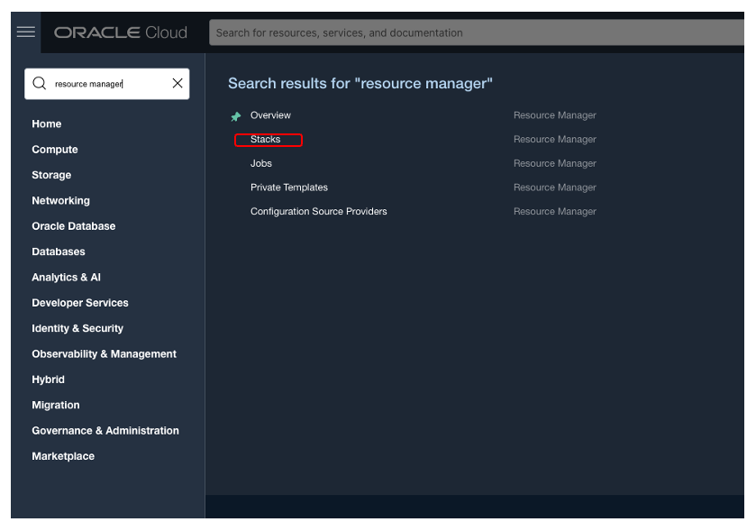This screenshot has width=756, height=531.
Task: Open Stacks in Resource Manager
Action: coord(266,140)
